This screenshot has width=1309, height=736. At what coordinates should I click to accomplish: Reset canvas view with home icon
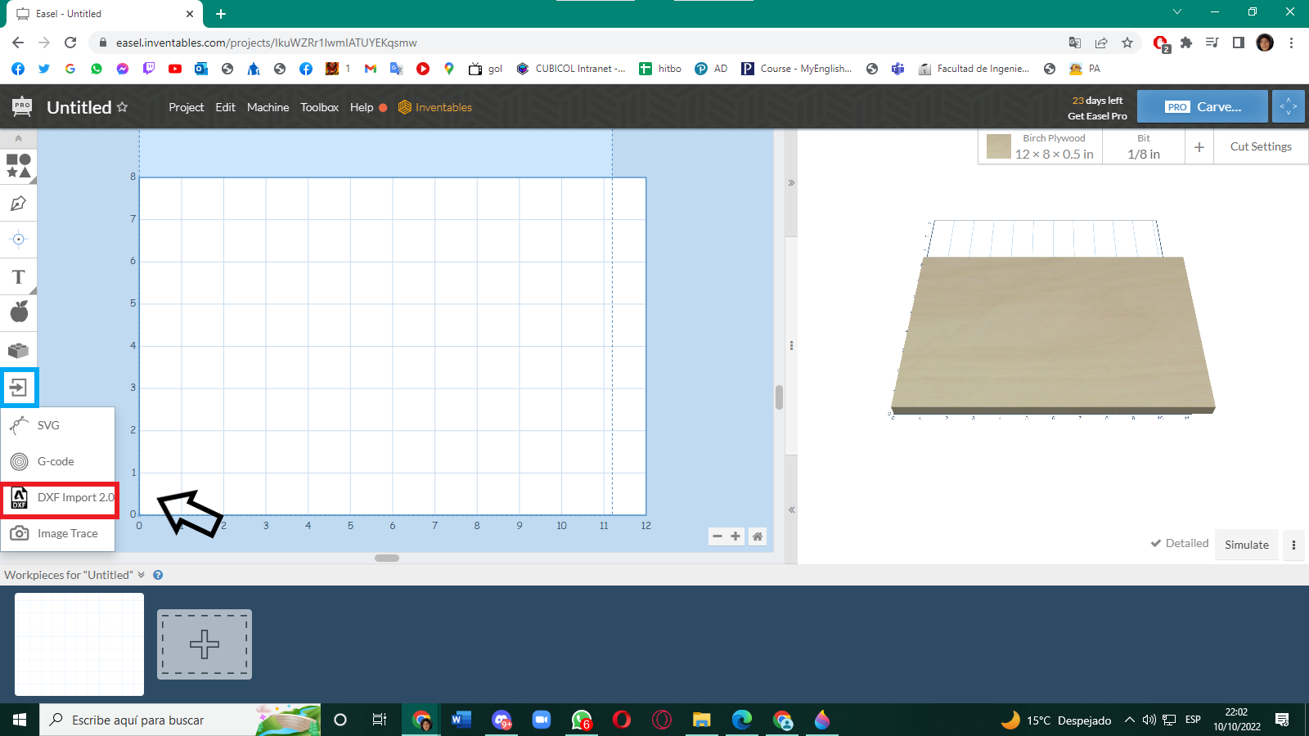[x=758, y=536]
